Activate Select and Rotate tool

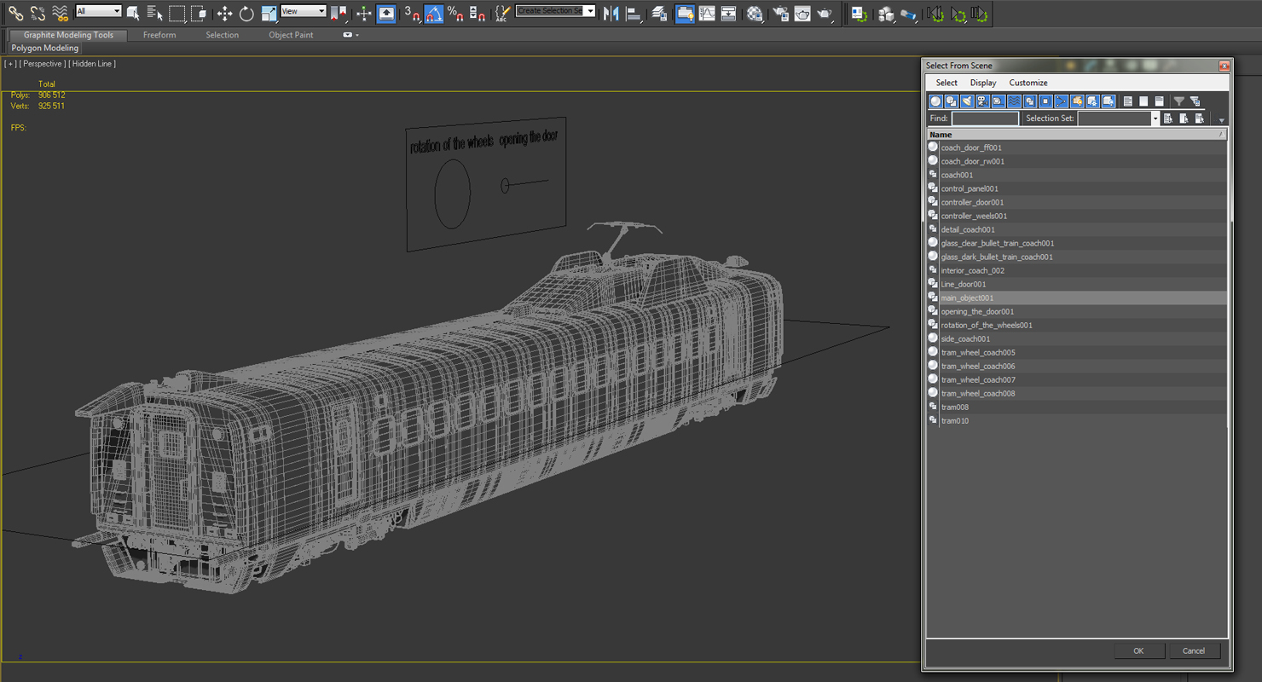(x=246, y=14)
